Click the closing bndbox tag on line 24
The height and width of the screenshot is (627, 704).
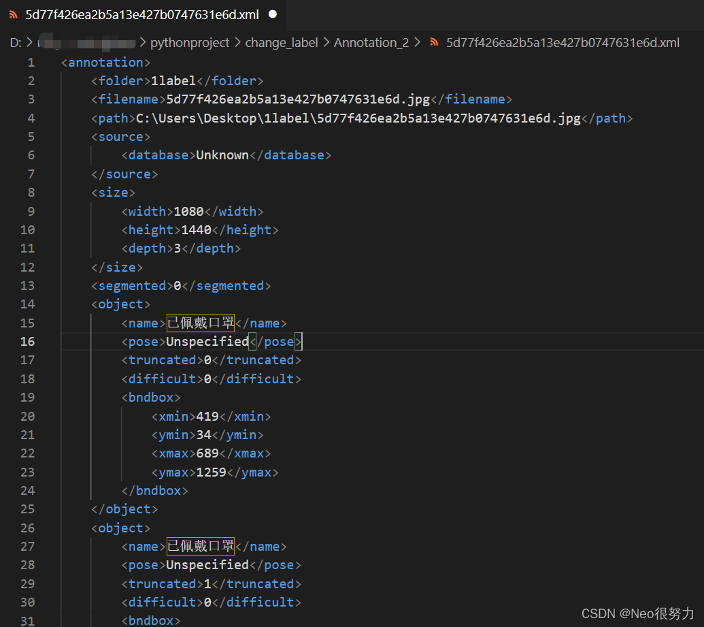[154, 490]
